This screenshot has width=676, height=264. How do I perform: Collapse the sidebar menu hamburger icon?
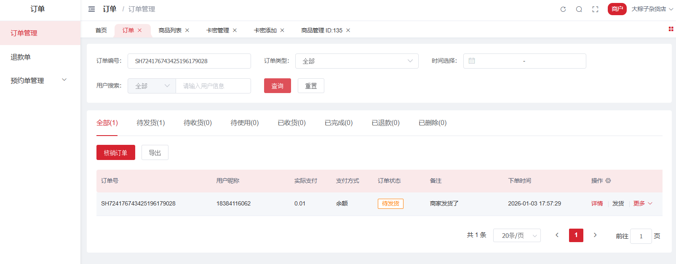pyautogui.click(x=91, y=9)
